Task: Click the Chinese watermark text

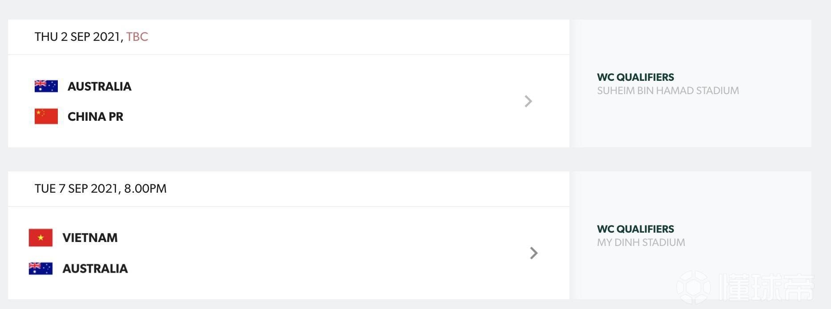Action: [766, 287]
